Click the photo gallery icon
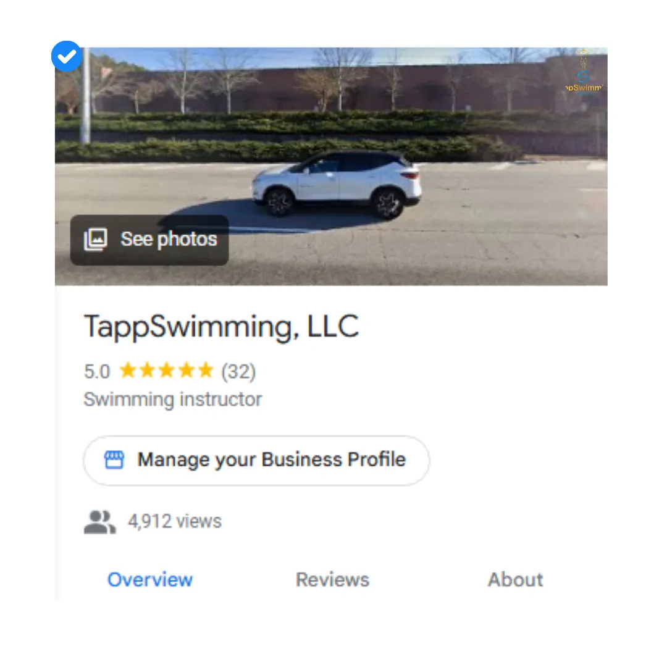Screen dimensions: 667x667 pos(96,240)
